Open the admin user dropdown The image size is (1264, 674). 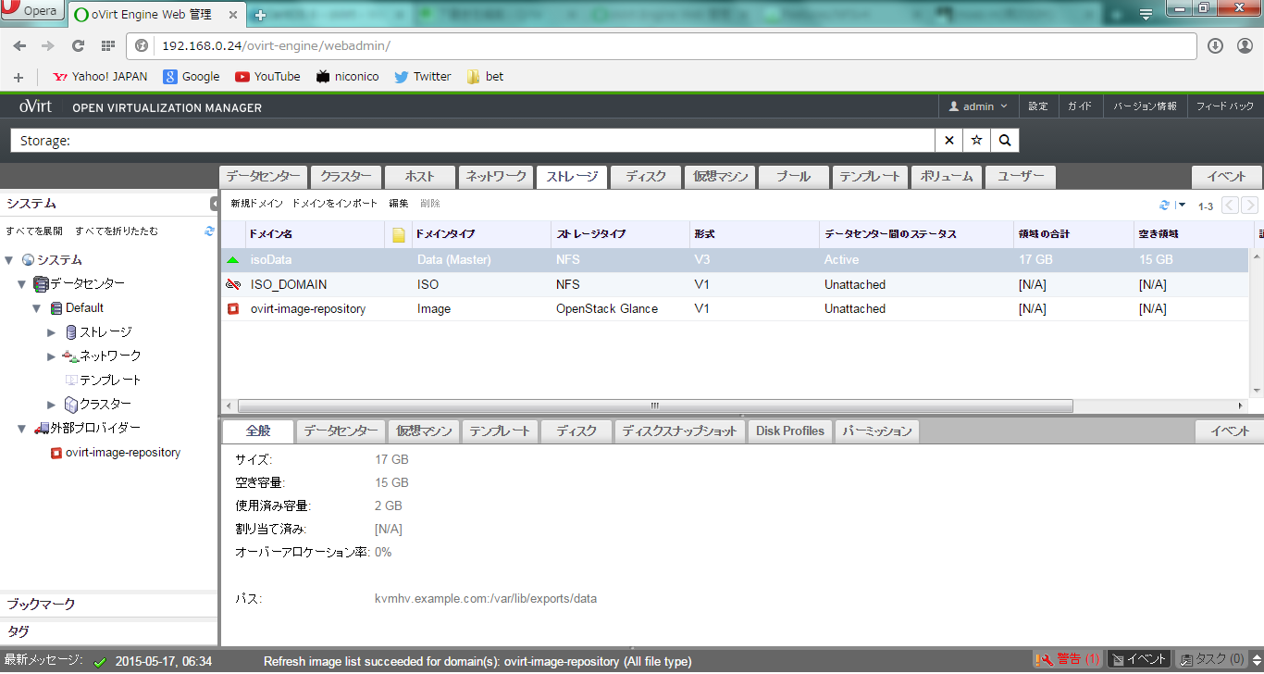click(979, 106)
